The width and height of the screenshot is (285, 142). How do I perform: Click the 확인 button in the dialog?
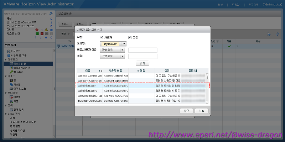coord(186,111)
